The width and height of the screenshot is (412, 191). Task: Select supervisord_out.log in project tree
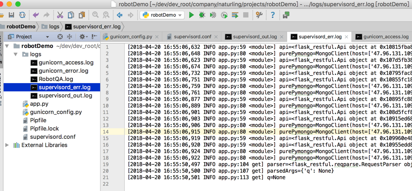(65, 96)
